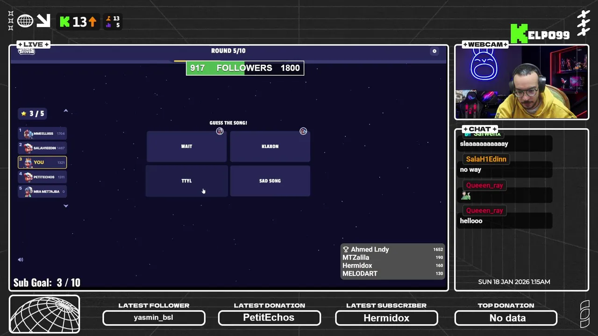Viewport: 598px width, 336px height.
Task: Select the highlighted YOU leaderboard row
Action: [42, 162]
